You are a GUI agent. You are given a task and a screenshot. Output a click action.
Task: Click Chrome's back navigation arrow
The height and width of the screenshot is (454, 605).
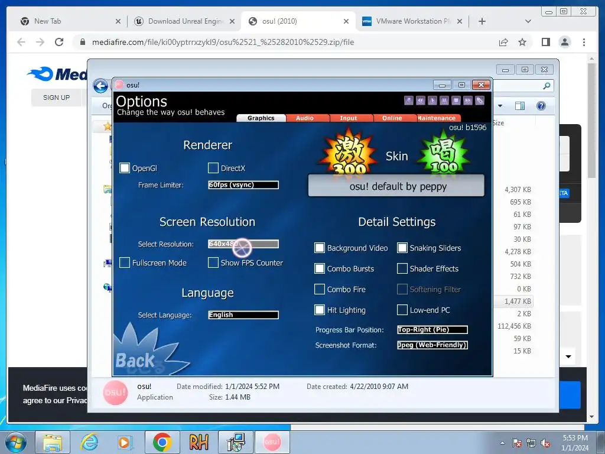[x=21, y=42]
